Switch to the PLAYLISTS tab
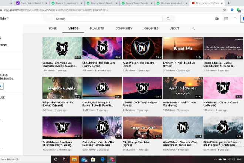Image resolution: width=244 pixels, height=163 pixels. pos(97,28)
